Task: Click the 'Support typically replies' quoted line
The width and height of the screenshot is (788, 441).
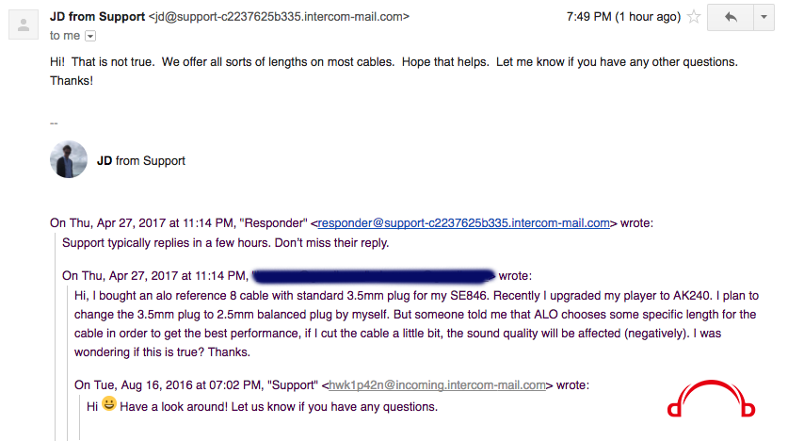Action: tap(226, 243)
